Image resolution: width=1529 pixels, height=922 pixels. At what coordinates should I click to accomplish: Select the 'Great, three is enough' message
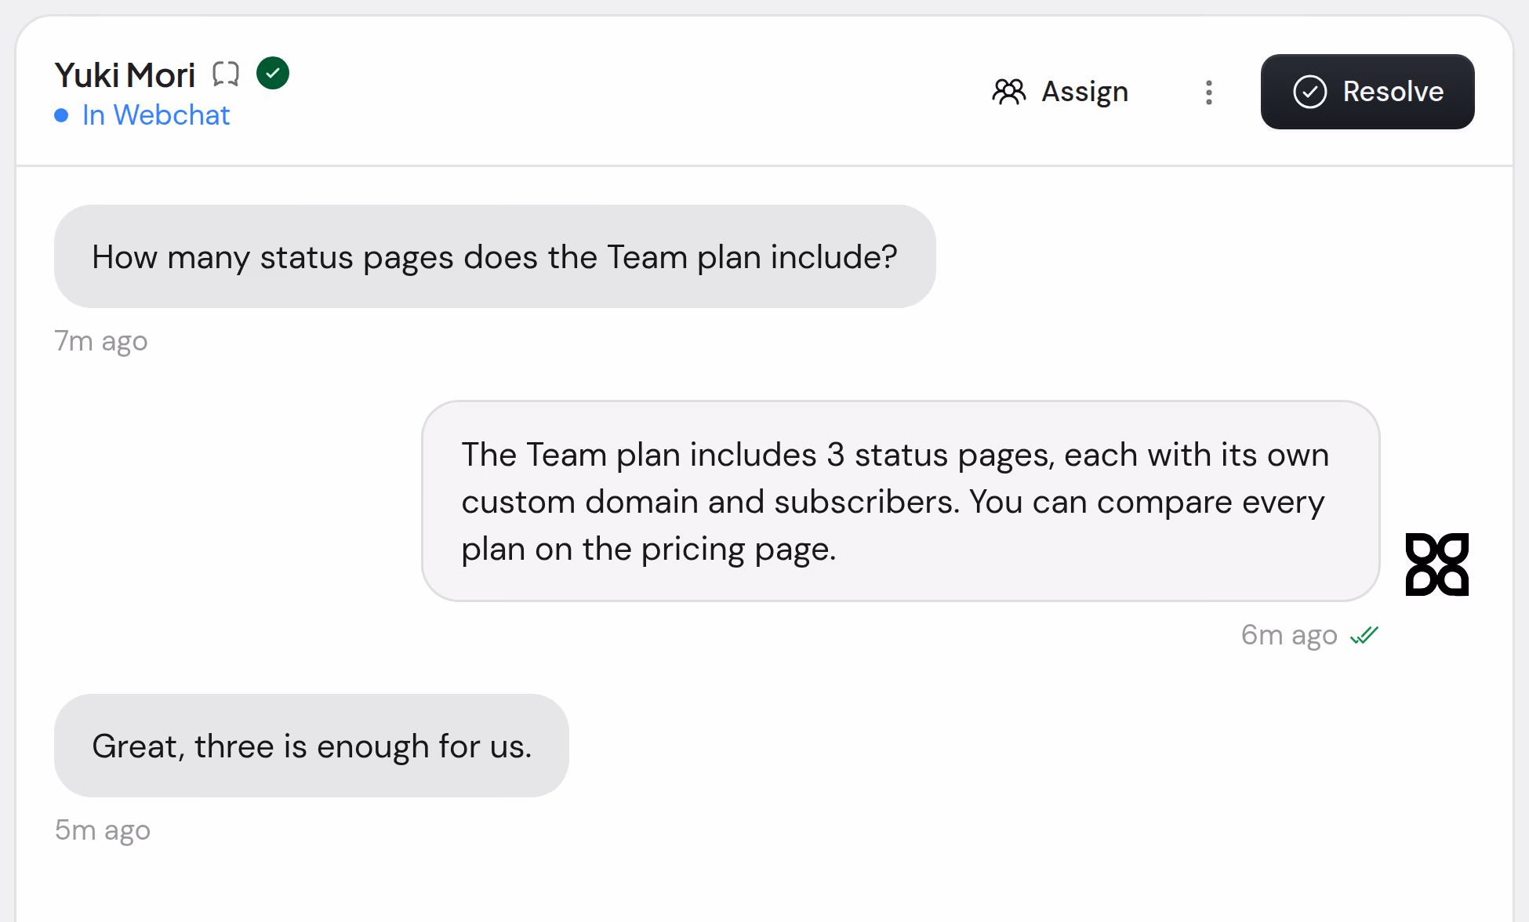[x=311, y=746]
